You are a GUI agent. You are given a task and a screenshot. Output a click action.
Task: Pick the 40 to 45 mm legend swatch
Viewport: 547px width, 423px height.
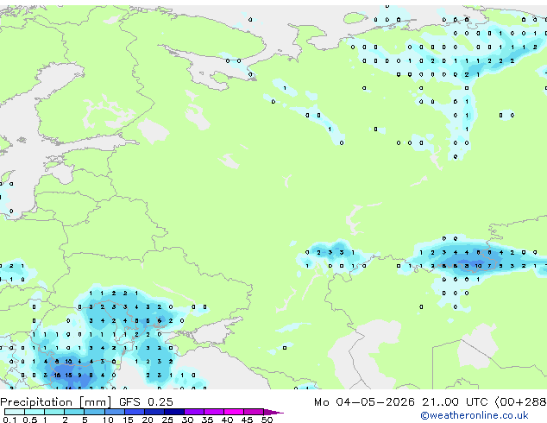[234, 412]
